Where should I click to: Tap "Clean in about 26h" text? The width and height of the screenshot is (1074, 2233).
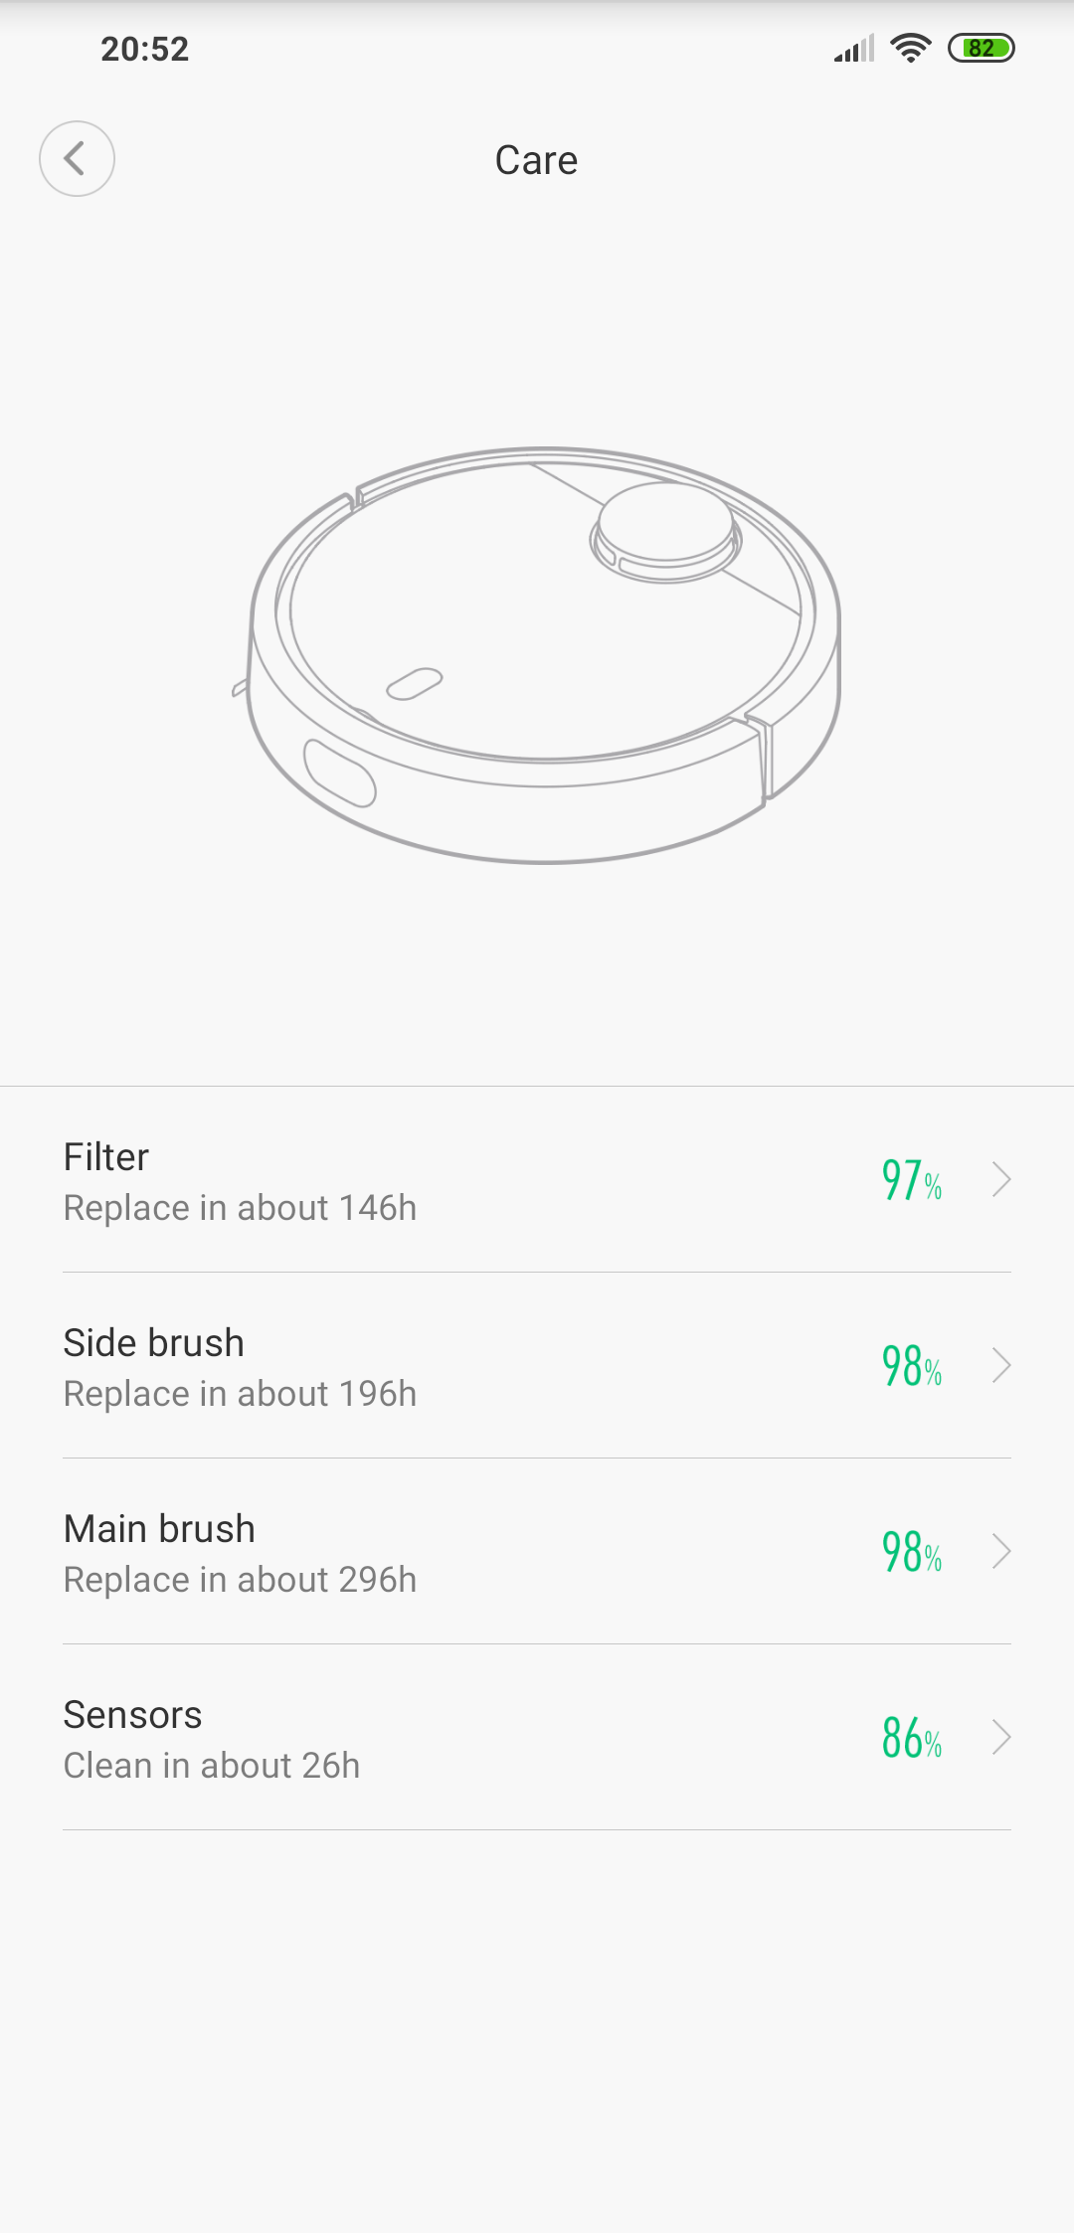coord(212,1766)
